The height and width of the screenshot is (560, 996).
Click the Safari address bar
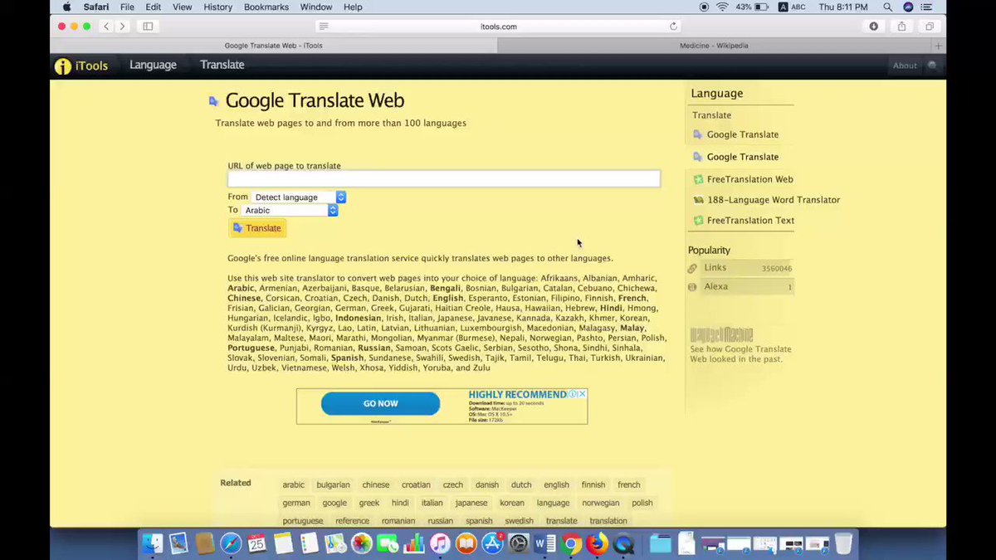[498, 27]
